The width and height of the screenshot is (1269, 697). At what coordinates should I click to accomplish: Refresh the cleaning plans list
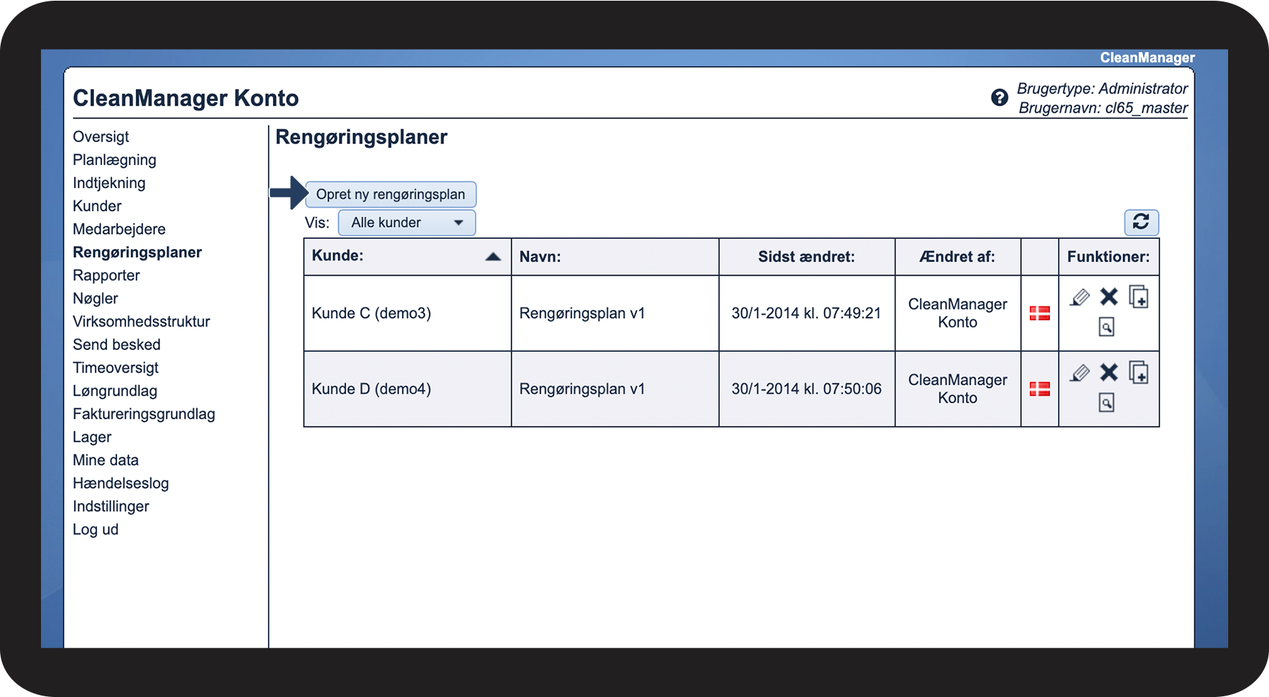pos(1141,222)
